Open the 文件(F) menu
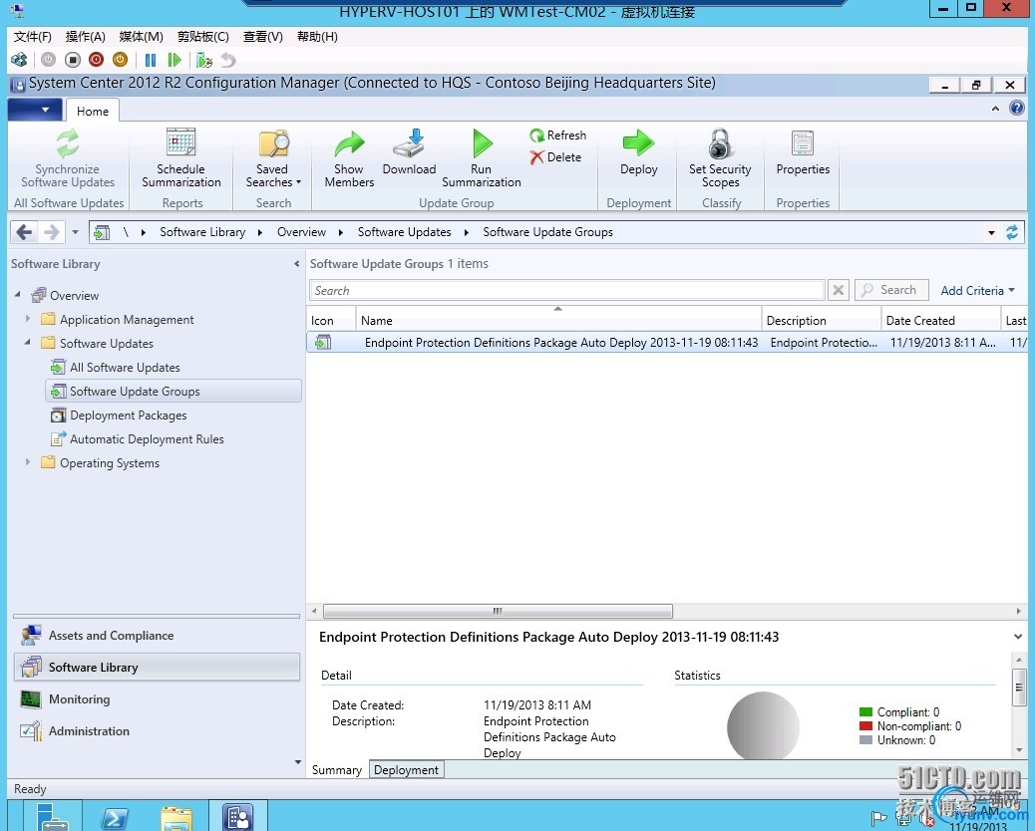The width and height of the screenshot is (1035, 831). (32, 36)
